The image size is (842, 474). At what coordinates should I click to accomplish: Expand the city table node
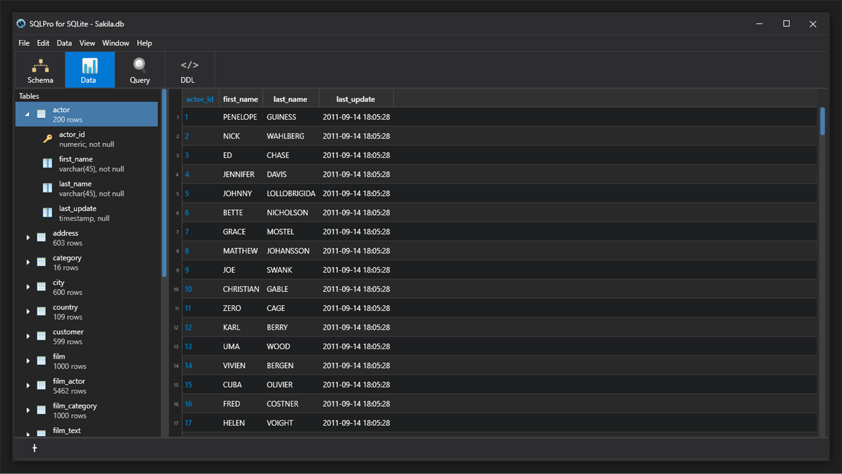click(28, 287)
